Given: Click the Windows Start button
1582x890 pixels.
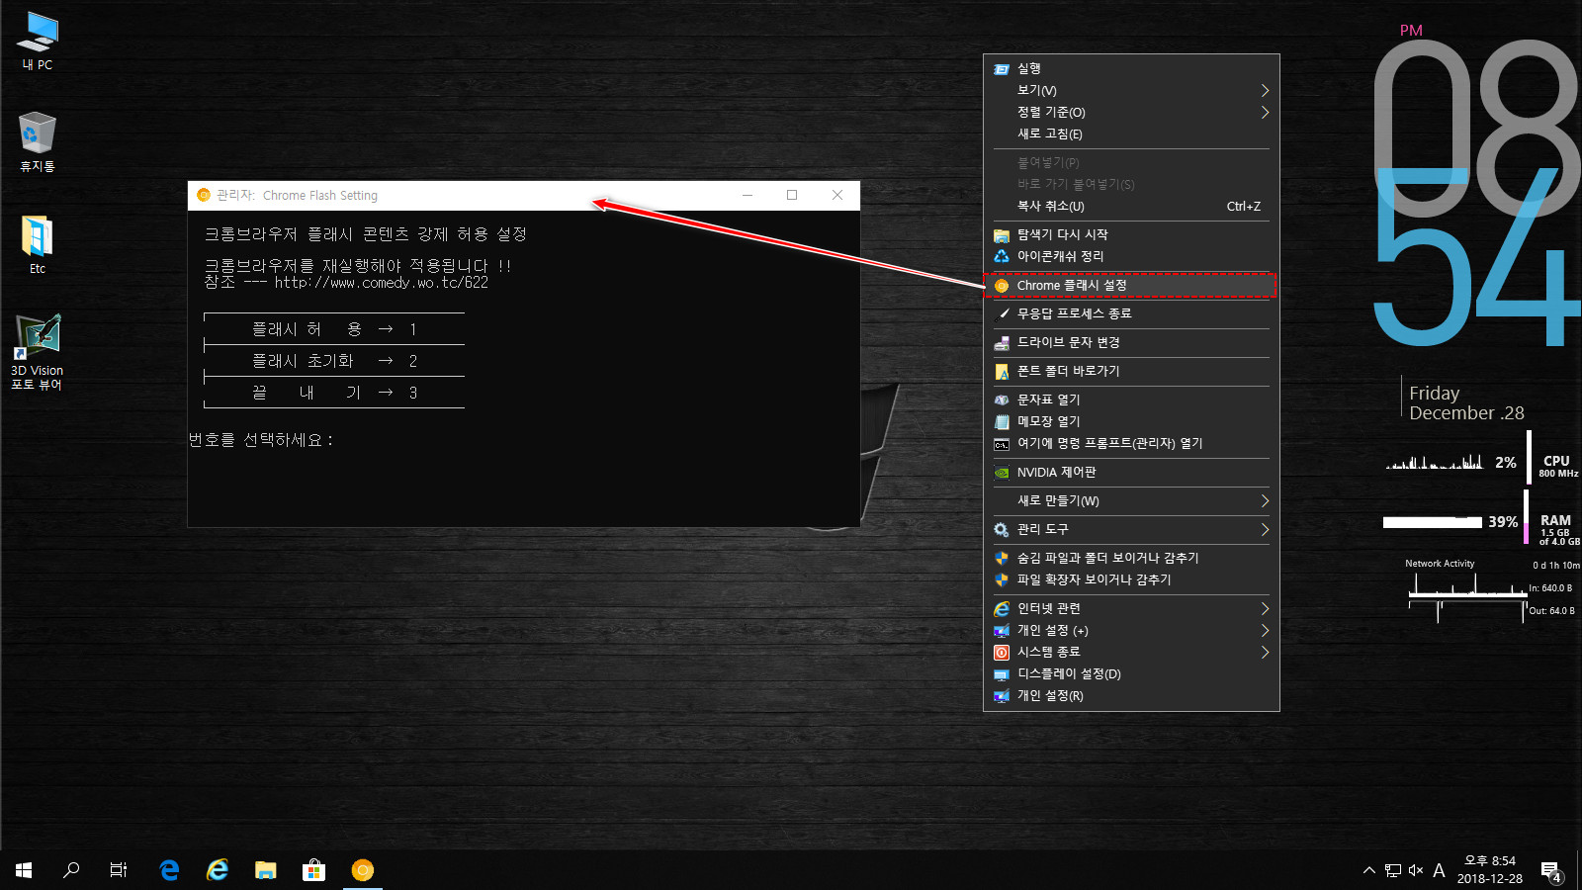Looking at the screenshot, I should point(24,870).
